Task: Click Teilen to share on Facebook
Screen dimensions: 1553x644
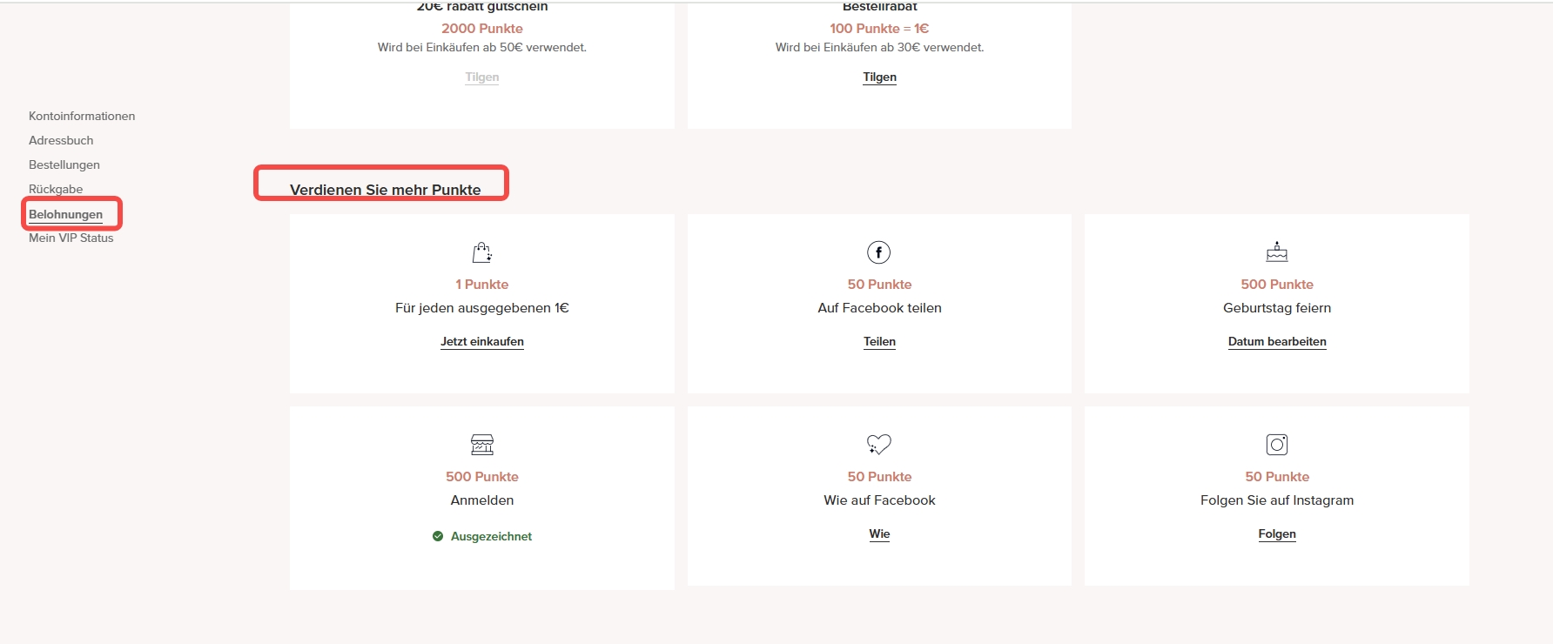Action: pos(879,341)
